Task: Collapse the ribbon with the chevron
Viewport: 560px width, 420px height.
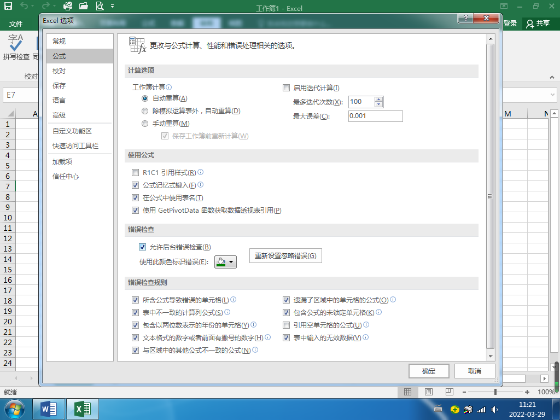Action: point(552,77)
